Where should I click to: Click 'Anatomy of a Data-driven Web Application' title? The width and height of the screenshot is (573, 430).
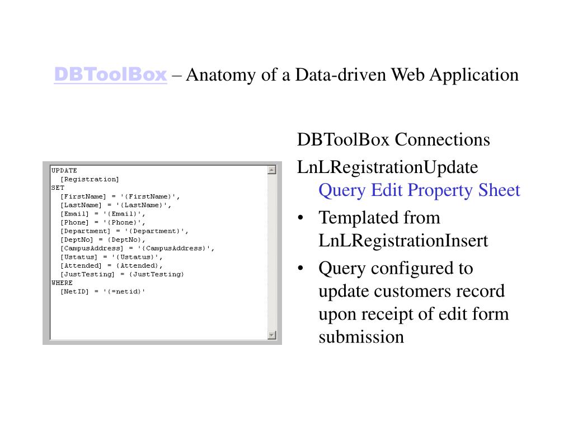click(353, 75)
